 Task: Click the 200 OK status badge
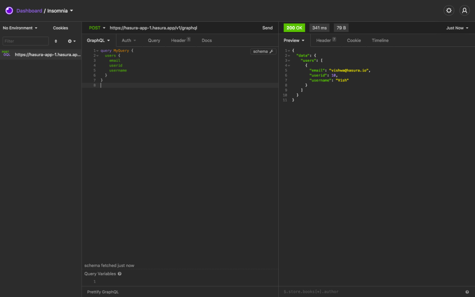(294, 28)
